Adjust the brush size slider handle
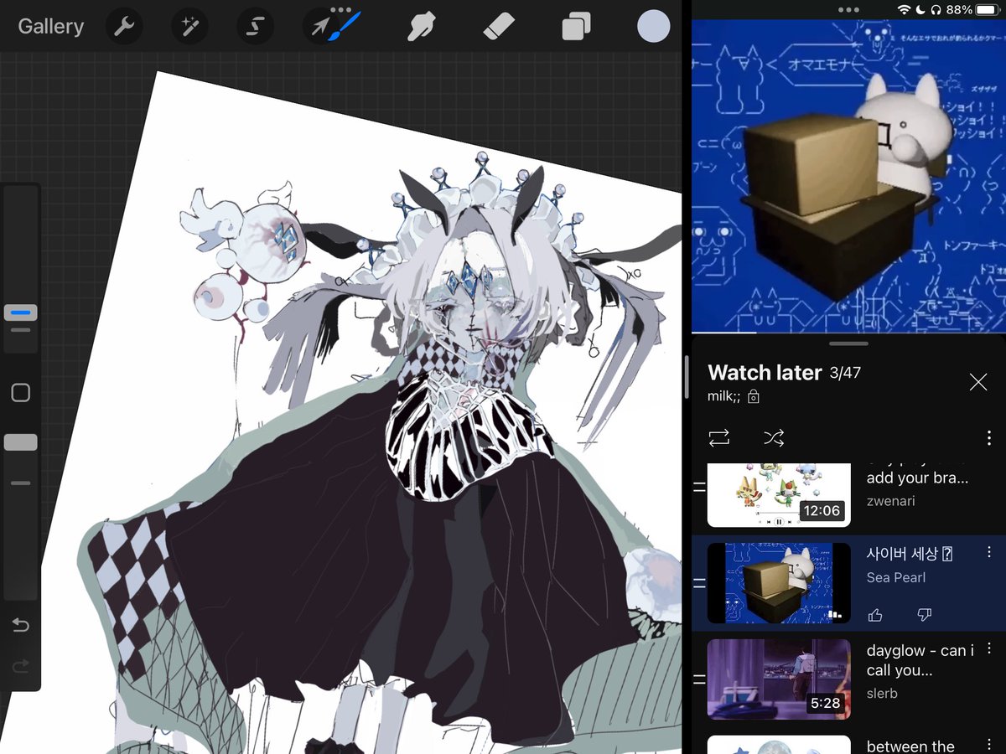Image resolution: width=1006 pixels, height=754 pixels. [x=21, y=312]
